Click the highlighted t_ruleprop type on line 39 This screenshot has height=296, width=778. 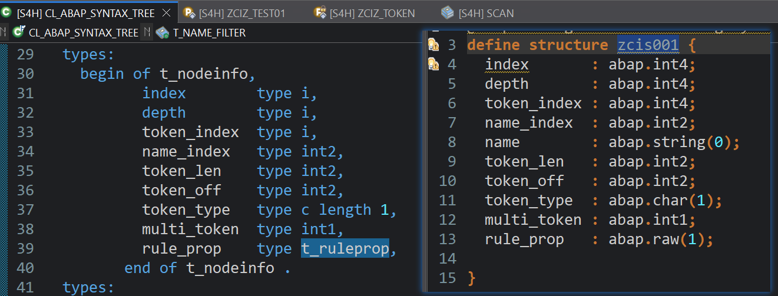tap(345, 249)
